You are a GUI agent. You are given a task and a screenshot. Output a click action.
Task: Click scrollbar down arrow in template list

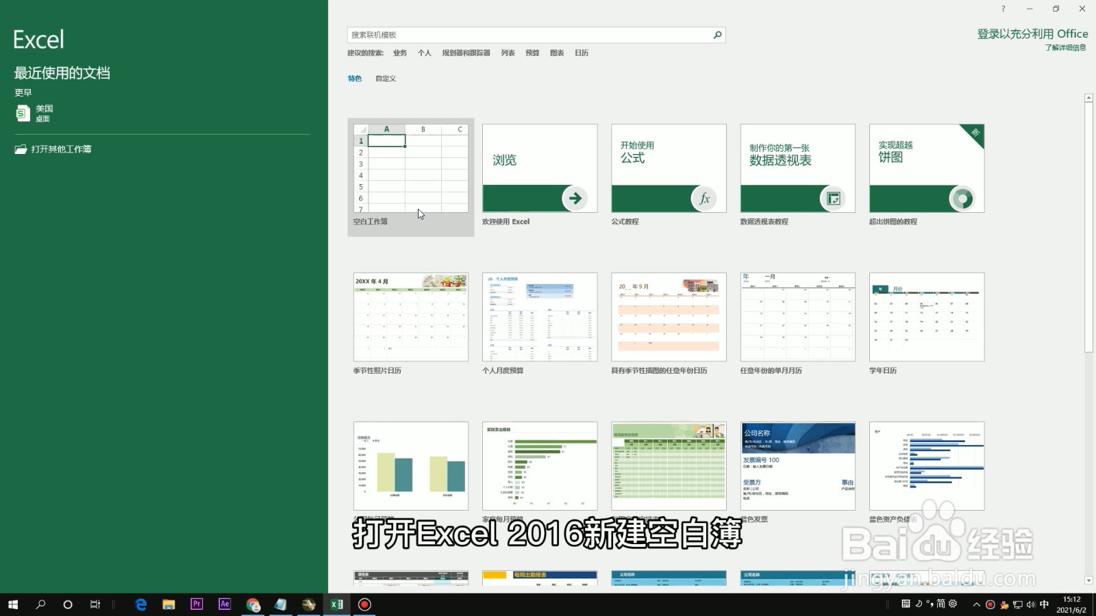tap(1088, 580)
